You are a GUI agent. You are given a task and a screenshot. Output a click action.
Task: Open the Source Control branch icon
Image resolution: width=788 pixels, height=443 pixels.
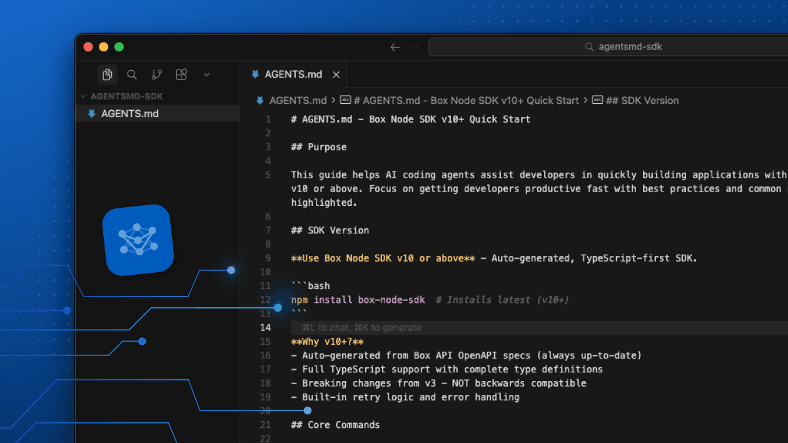pyautogui.click(x=157, y=74)
